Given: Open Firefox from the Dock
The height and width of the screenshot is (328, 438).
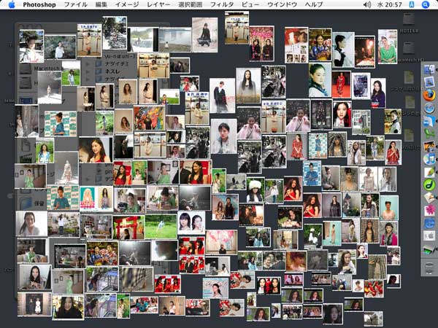Looking at the screenshot, I should coord(429,95).
